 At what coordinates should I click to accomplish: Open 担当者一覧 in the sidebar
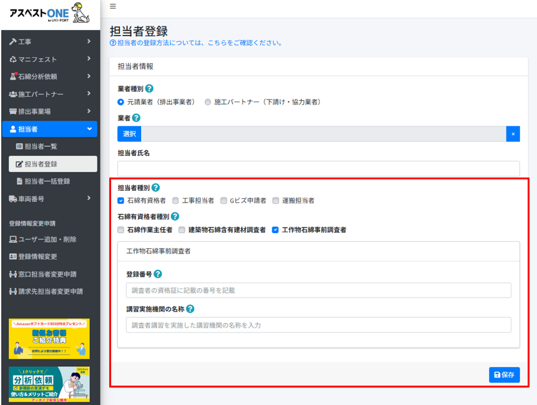[x=46, y=146]
